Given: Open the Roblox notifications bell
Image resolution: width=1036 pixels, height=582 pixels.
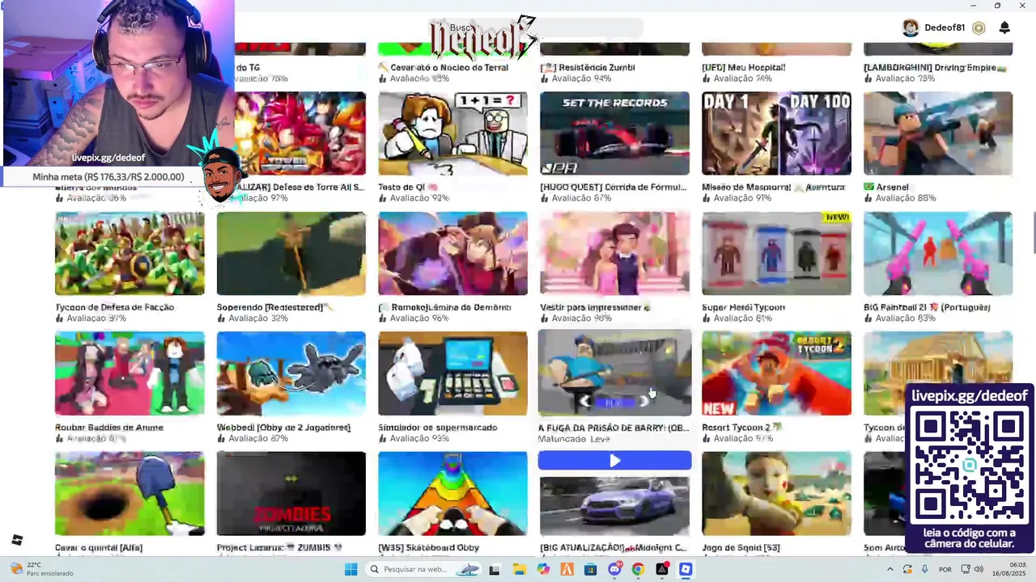Looking at the screenshot, I should coord(1004,27).
